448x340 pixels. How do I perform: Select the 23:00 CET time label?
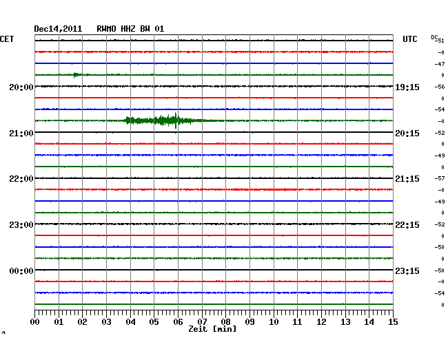coord(21,225)
